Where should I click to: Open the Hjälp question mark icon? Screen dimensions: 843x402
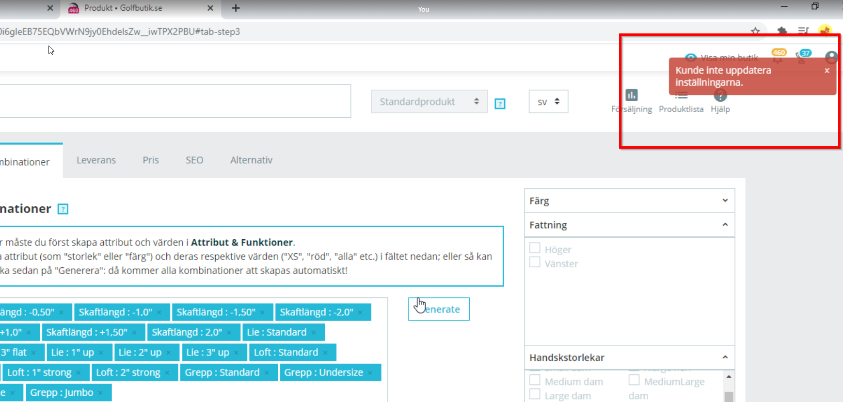point(720,95)
